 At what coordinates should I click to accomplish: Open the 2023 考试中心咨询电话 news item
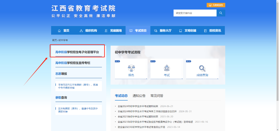click(x=155, y=122)
